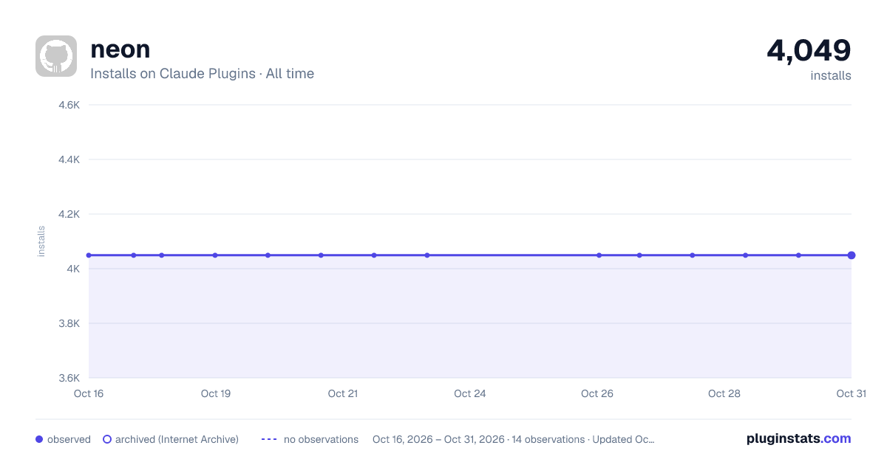Click the Oct 21 x-axis label
This screenshot has width=887, height=465.
pos(343,393)
